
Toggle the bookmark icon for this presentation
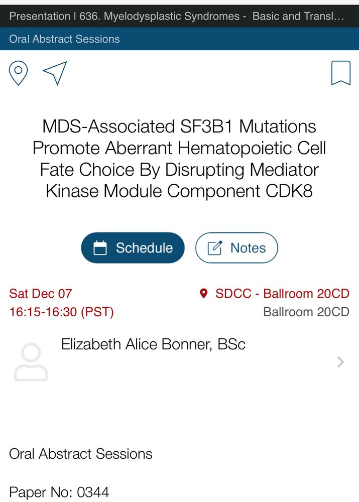tap(341, 73)
